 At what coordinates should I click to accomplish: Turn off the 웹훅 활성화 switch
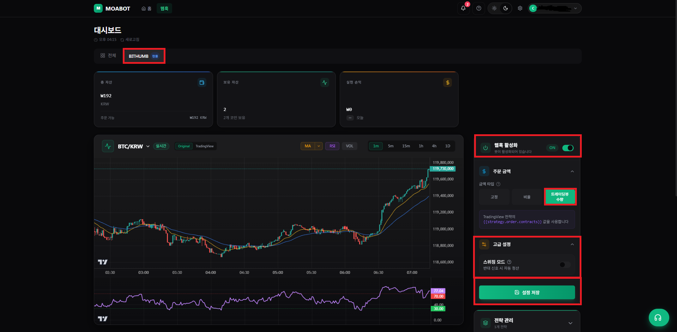coord(568,148)
